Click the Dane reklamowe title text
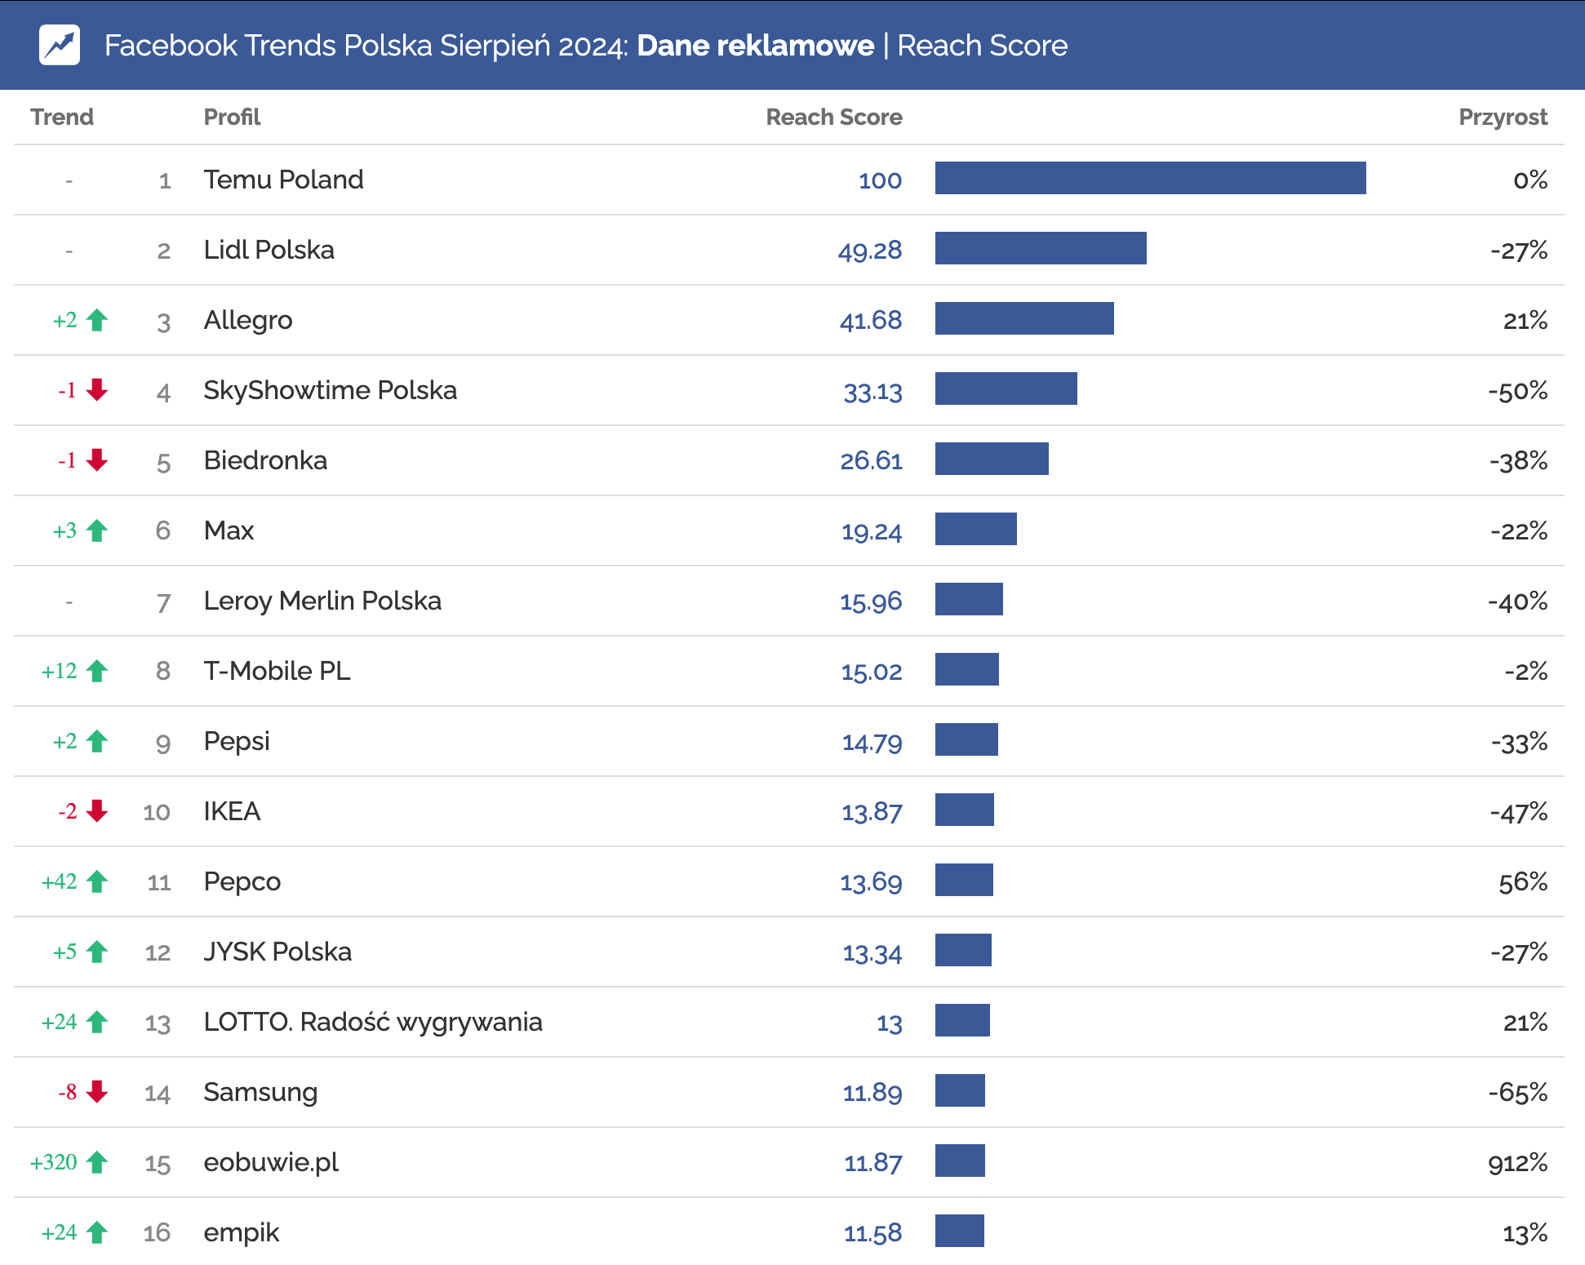 tap(755, 45)
